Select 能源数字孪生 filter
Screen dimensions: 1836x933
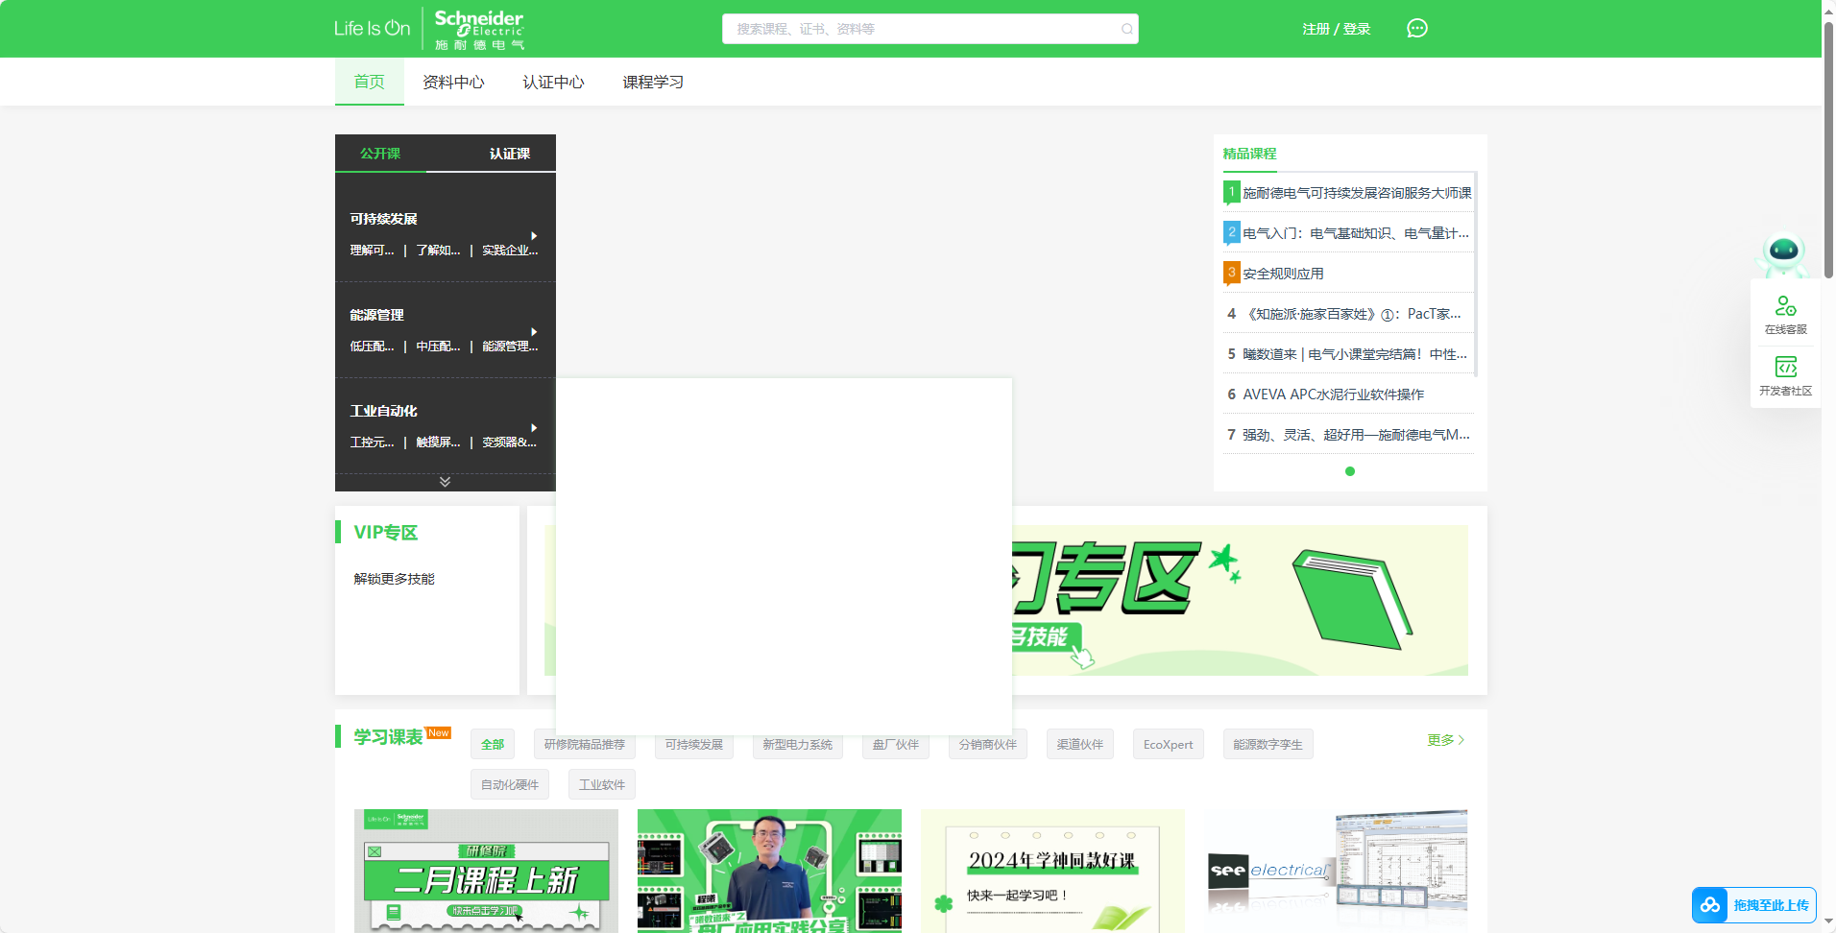(1268, 744)
